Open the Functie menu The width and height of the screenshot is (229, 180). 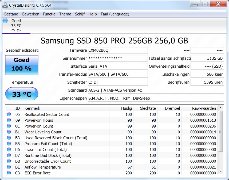pos(49,14)
